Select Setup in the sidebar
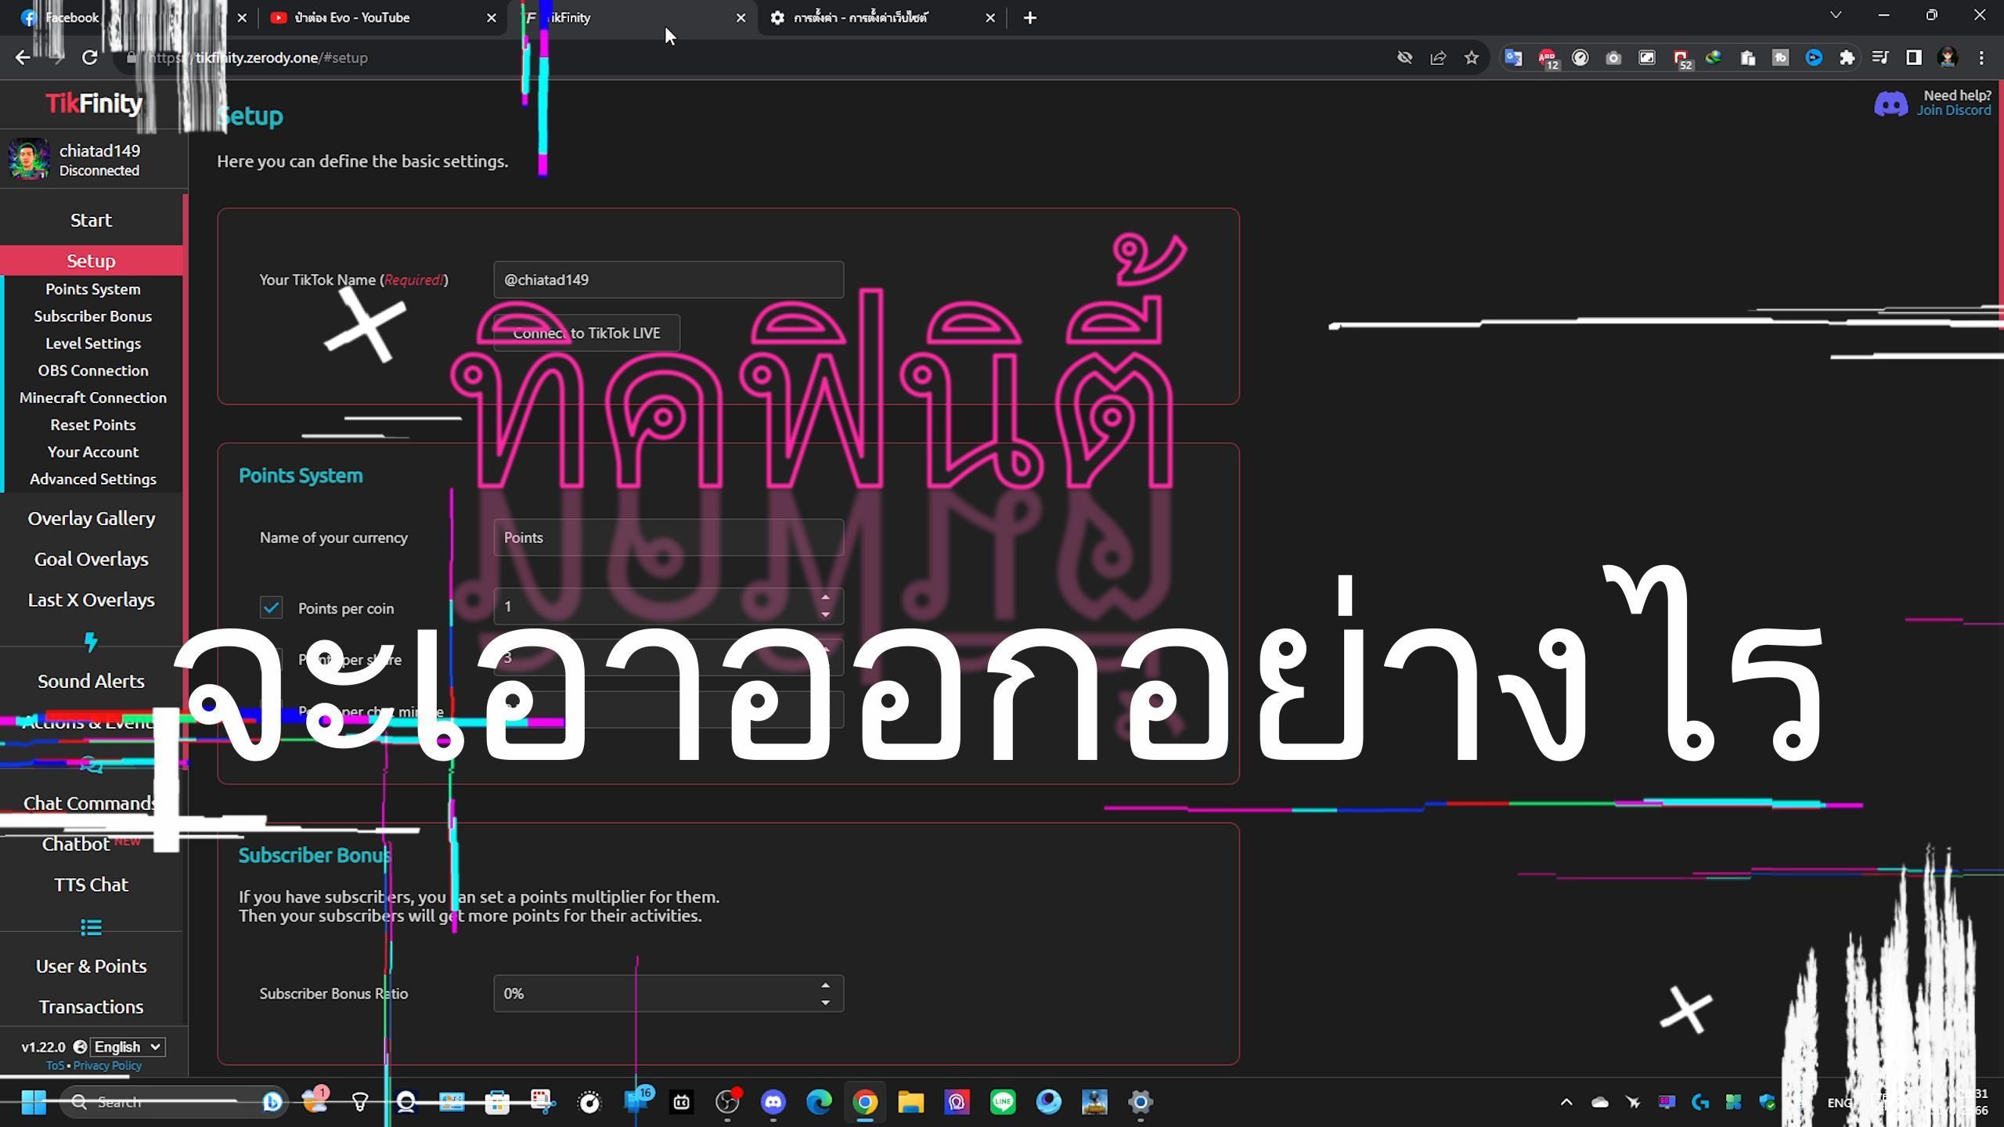This screenshot has width=2004, height=1127. (91, 261)
